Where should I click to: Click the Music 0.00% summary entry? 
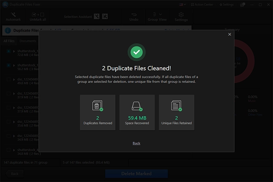coord(252,99)
